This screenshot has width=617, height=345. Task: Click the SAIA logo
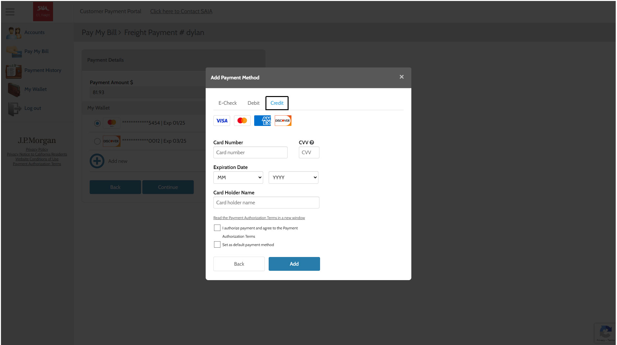43,12
